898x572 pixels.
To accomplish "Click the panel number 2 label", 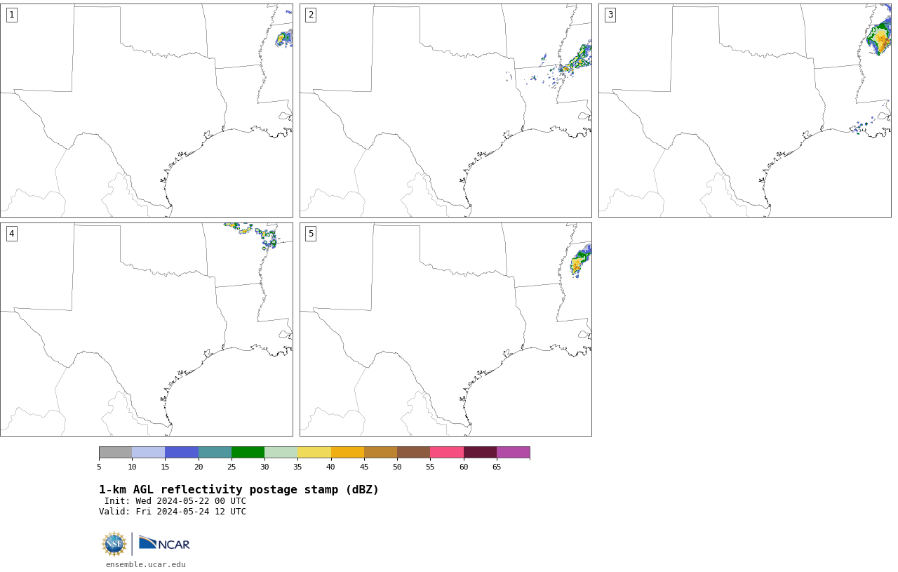I will pyautogui.click(x=311, y=15).
